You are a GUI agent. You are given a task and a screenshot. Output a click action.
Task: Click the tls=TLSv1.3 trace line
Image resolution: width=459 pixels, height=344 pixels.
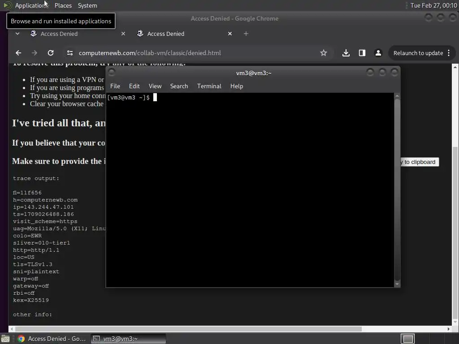[32, 264]
